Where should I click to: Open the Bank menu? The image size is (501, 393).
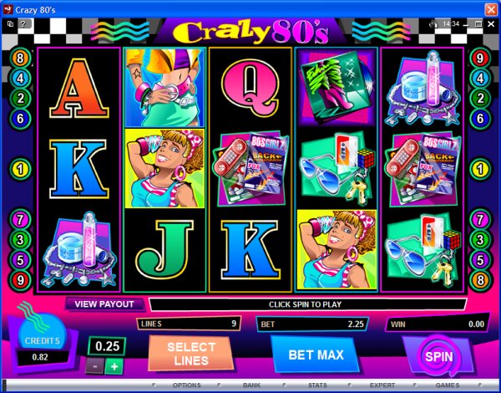coord(251,385)
